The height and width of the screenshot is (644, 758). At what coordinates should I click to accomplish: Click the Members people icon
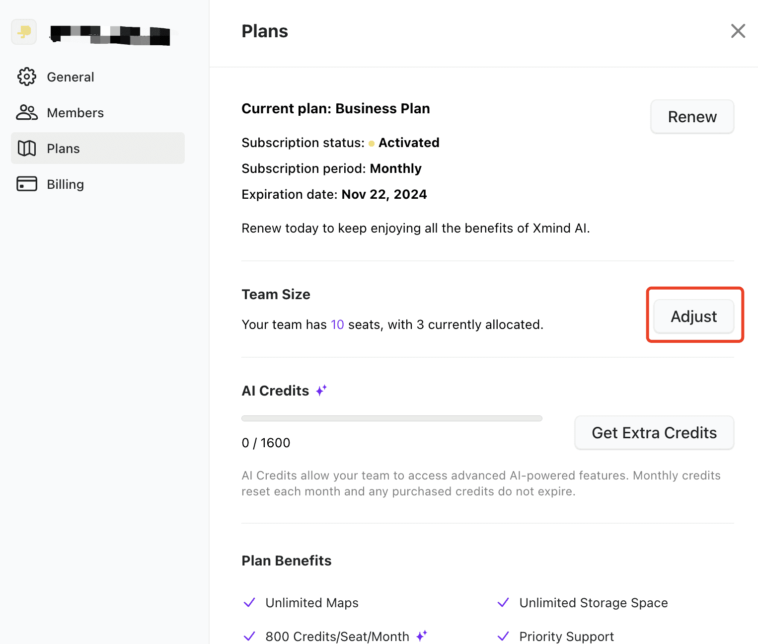[27, 112]
